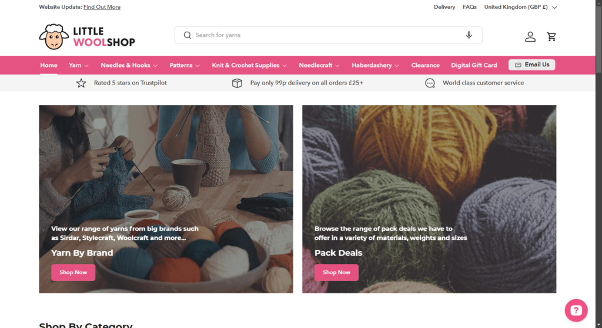The image size is (602, 328).
Task: Click the delivery box icon
Action: [238, 83]
